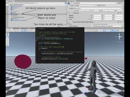
Task: Open Transform component more options menu
Action: point(122,13)
